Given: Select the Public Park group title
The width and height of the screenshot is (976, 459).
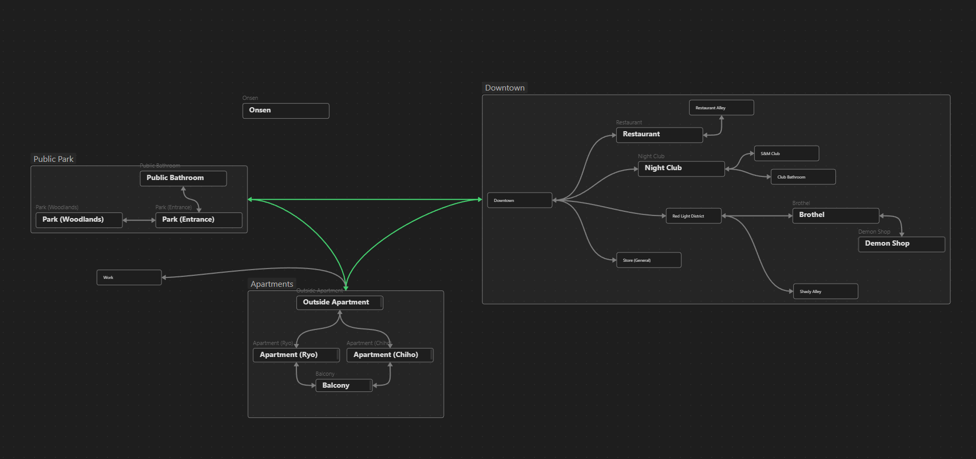Looking at the screenshot, I should pos(54,159).
